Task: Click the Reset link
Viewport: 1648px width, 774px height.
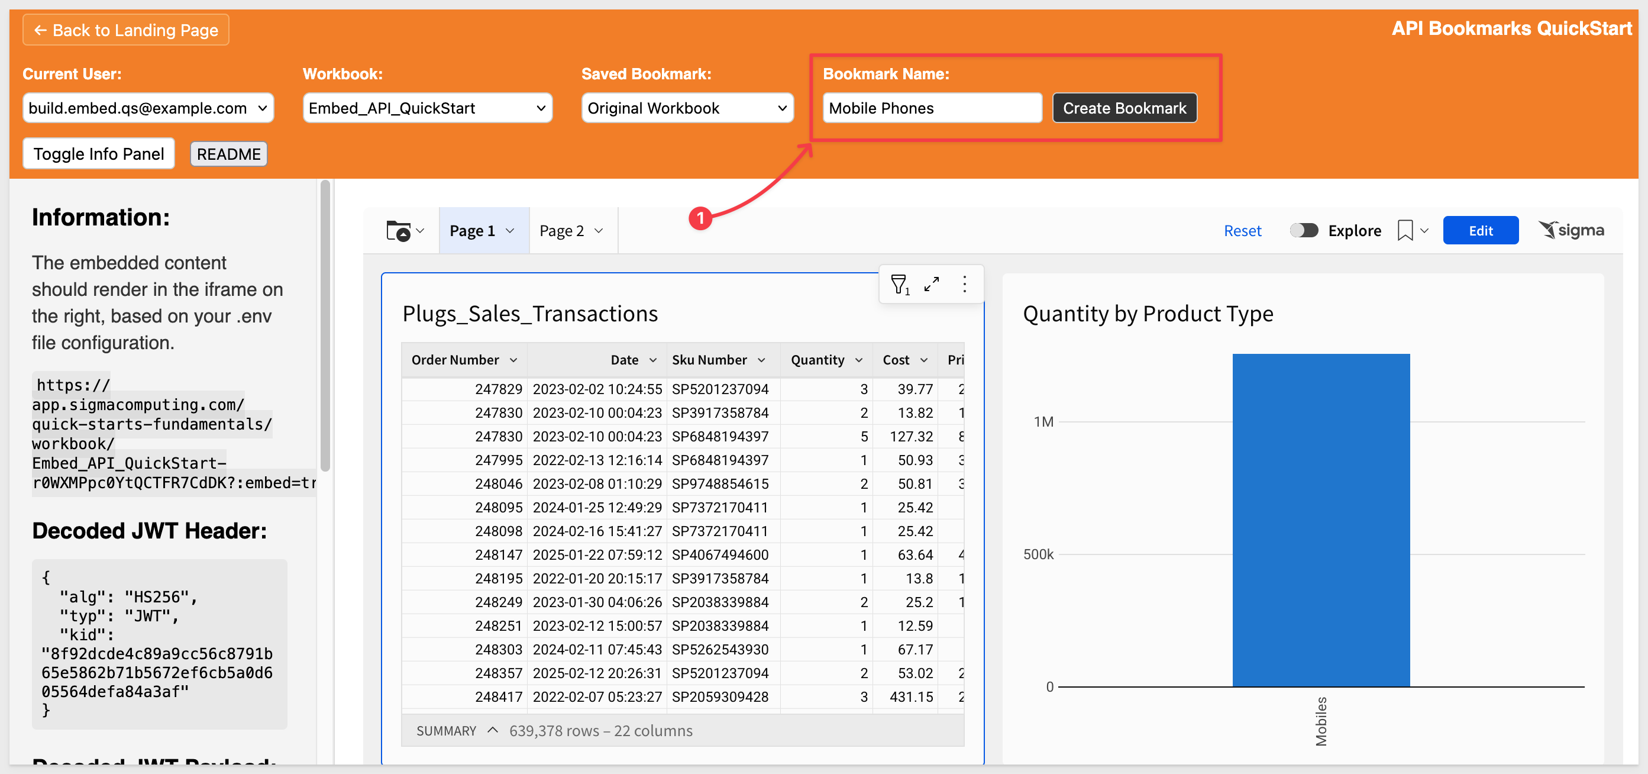Action: point(1242,231)
